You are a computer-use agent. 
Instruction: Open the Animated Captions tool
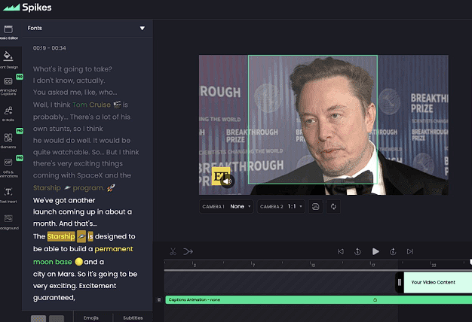click(8, 84)
